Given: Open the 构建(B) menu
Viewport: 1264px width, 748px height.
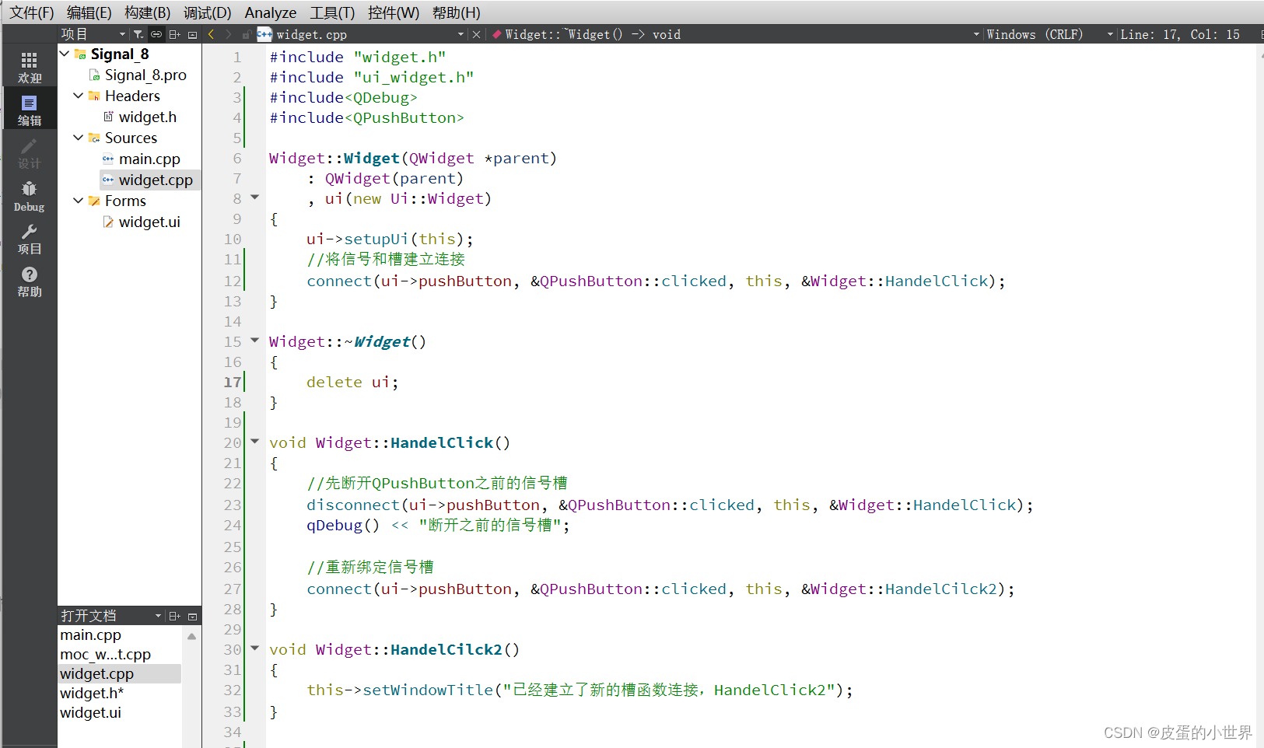Looking at the screenshot, I should (x=147, y=12).
